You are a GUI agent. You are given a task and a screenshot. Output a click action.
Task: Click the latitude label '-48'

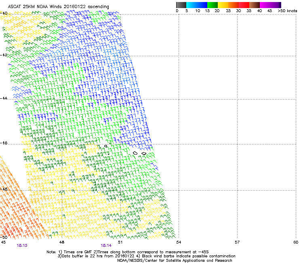[x=4, y=189]
